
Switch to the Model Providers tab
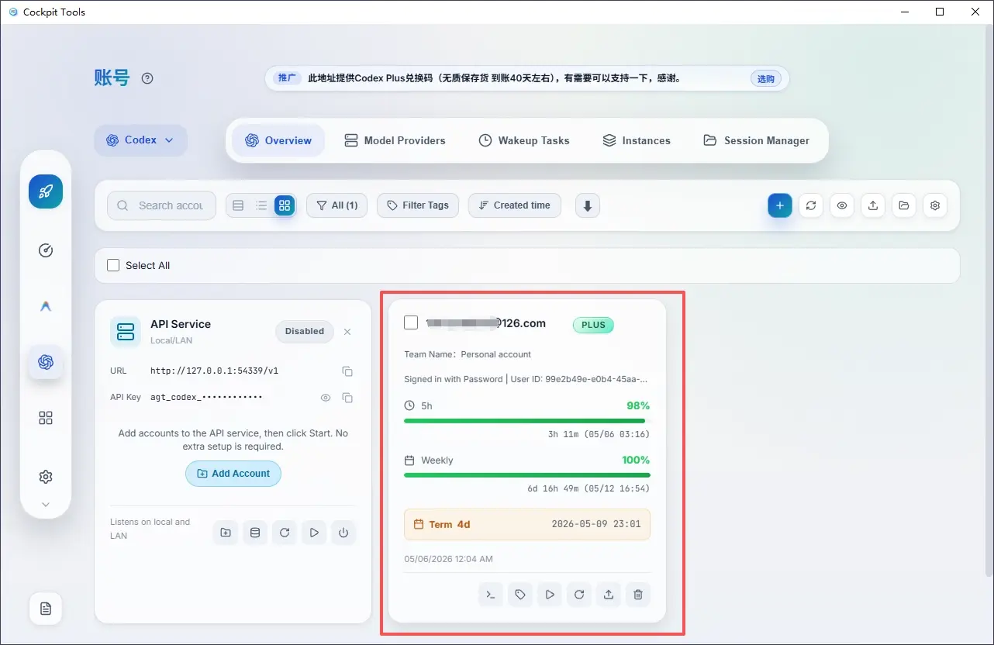click(x=395, y=140)
